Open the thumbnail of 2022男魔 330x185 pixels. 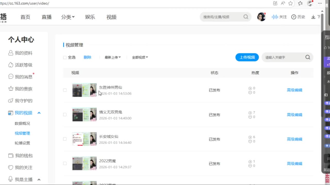coord(84,163)
